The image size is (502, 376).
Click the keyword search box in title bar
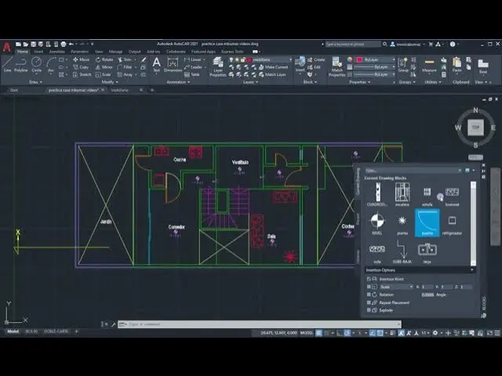[x=353, y=44]
